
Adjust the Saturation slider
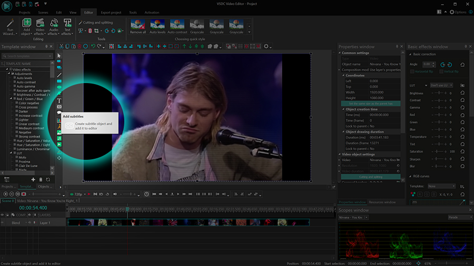(439, 151)
